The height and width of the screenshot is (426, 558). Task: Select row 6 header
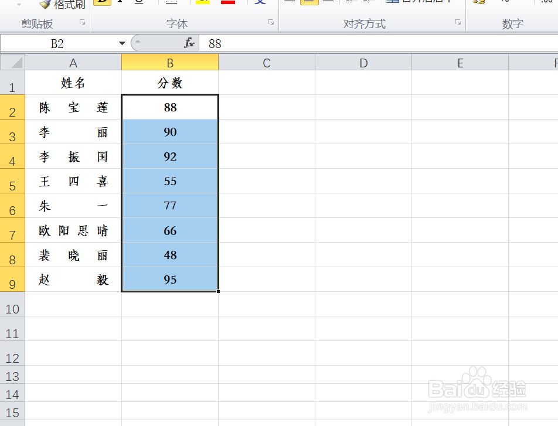tap(12, 205)
